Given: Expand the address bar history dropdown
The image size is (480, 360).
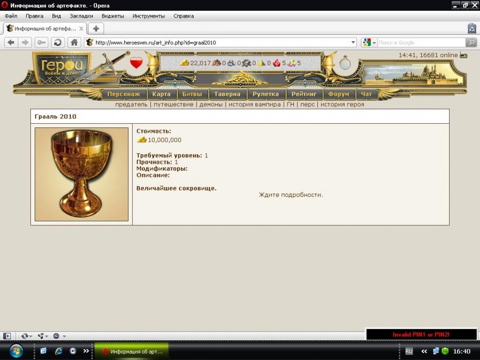Looking at the screenshot, I should [x=353, y=43].
